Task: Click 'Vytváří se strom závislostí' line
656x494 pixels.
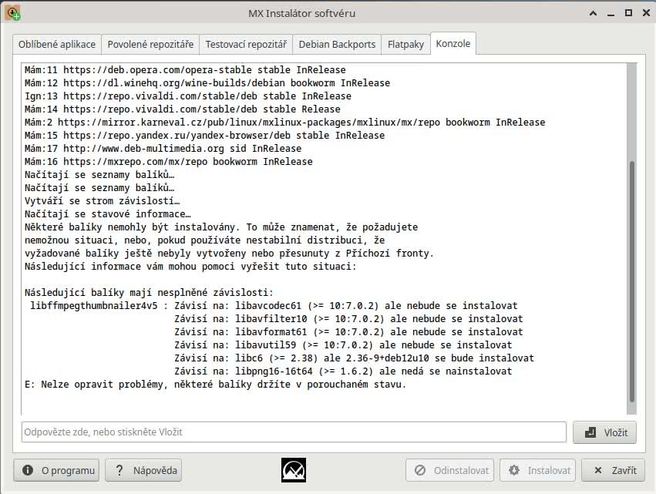Action: (102, 201)
